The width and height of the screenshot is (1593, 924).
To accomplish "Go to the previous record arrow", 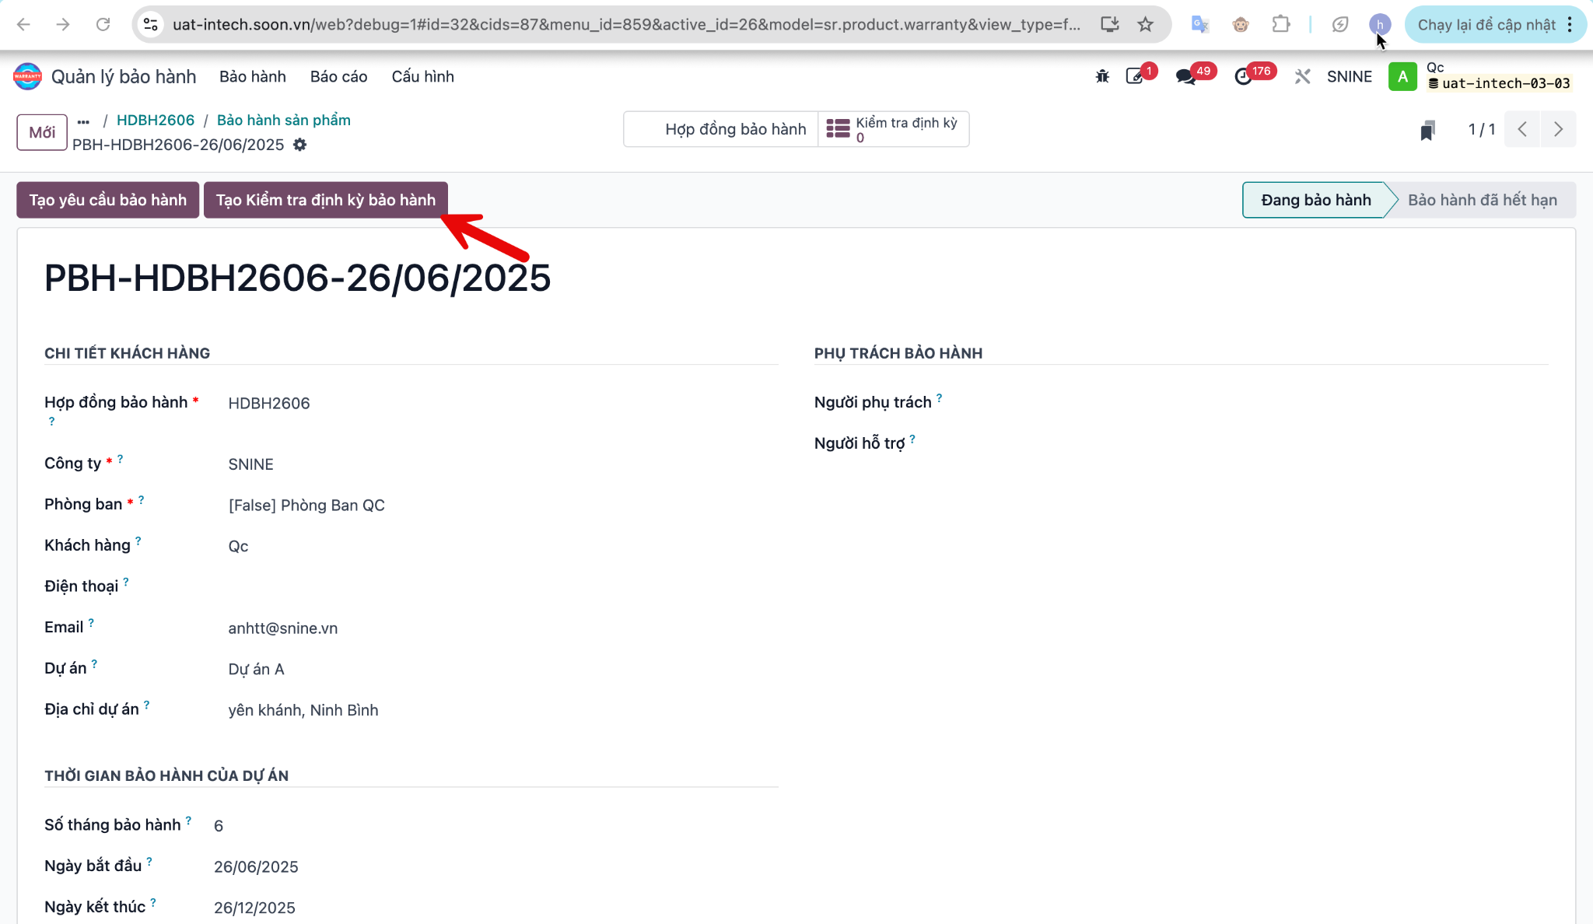I will (1522, 129).
